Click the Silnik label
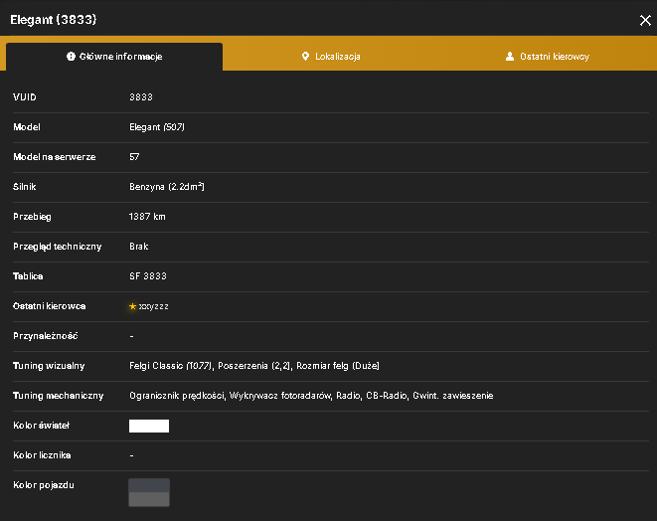 coord(24,187)
